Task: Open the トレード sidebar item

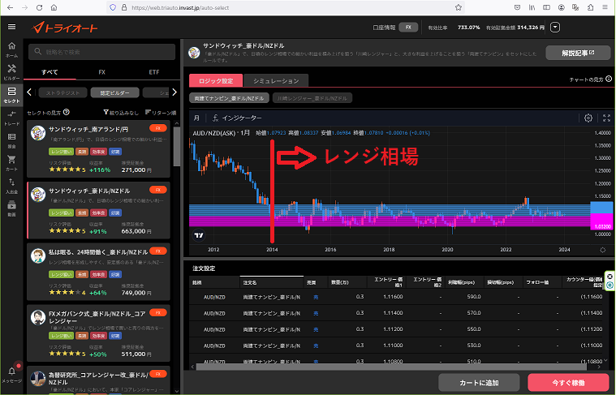Action: [12, 118]
